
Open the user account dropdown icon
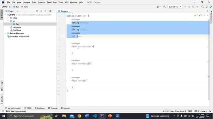(158, 7)
